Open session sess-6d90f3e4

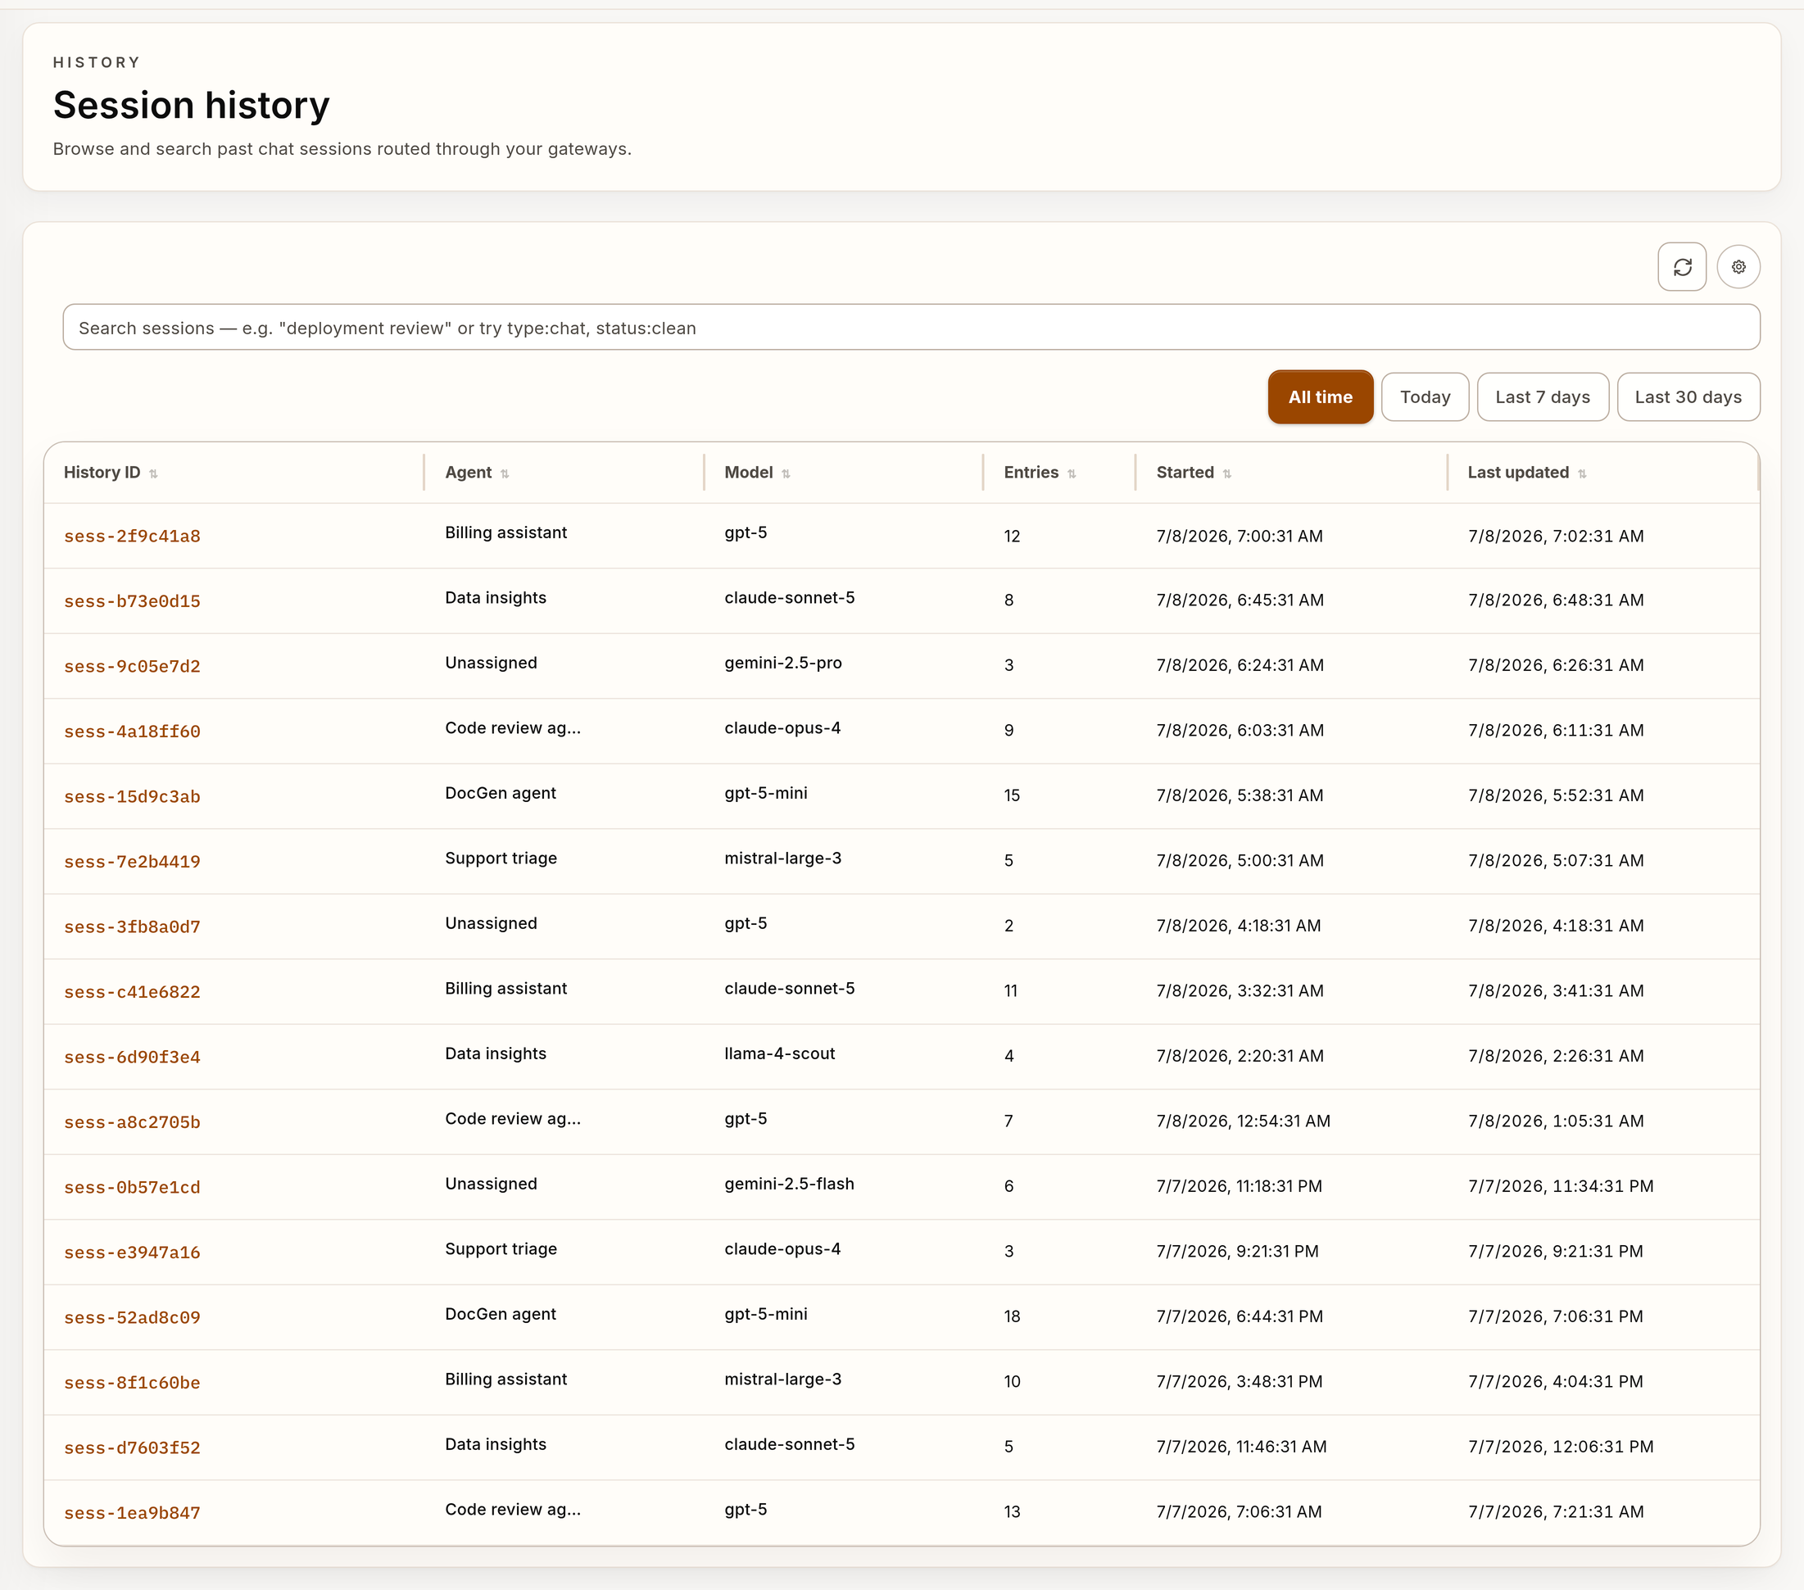[133, 1057]
